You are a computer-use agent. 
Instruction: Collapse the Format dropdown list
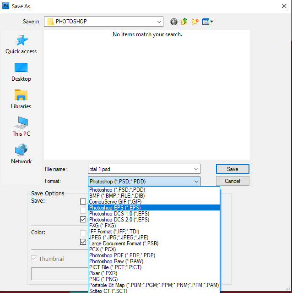[196, 182]
